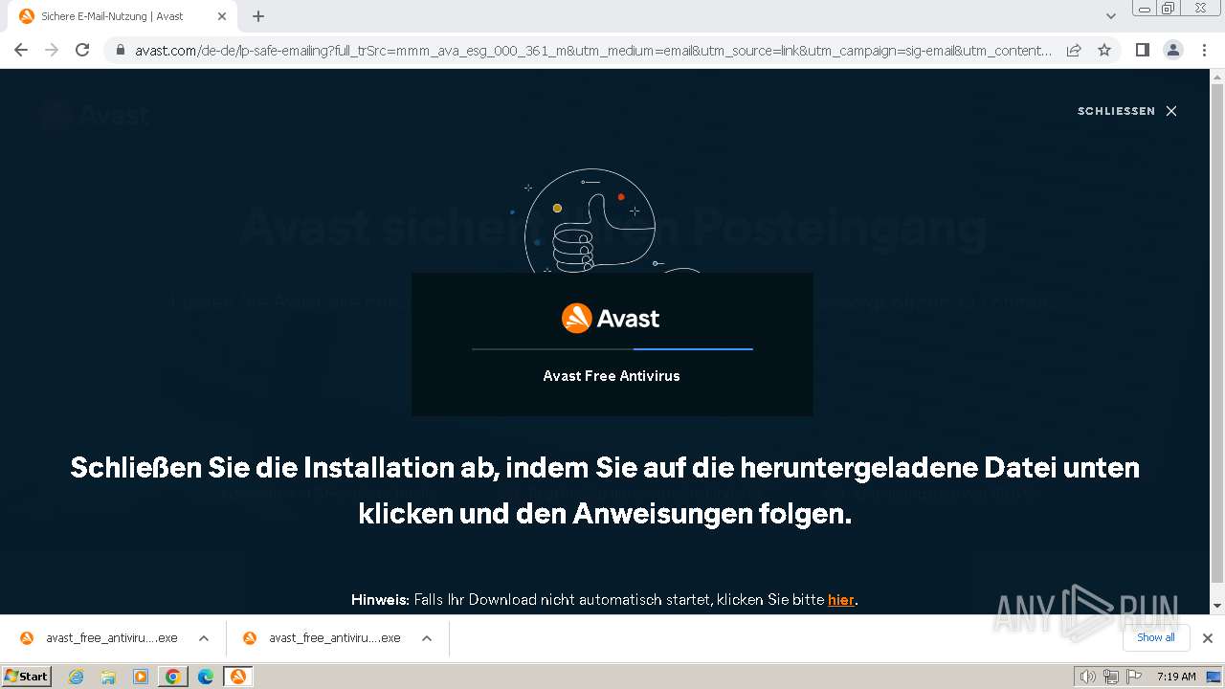Open Chrome three-dot menu
1225x689 pixels.
(x=1204, y=50)
